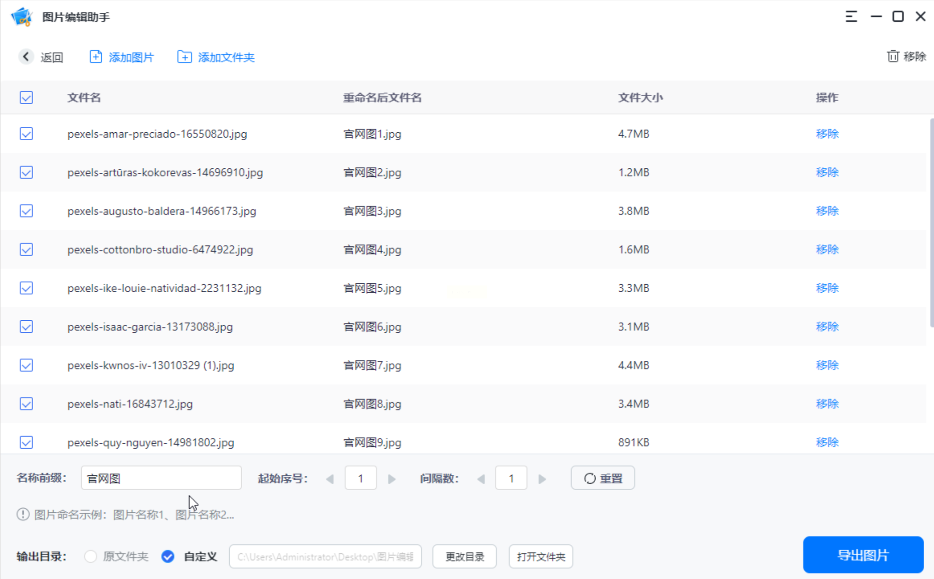Uncheck the select-all header checkbox
Viewport: 934px width, 579px height.
pos(26,97)
